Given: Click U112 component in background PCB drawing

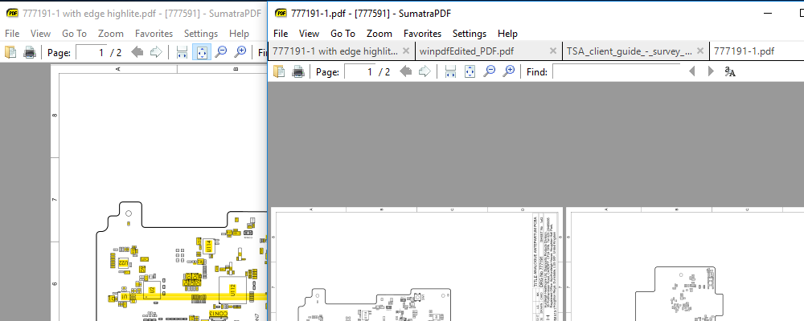Looking at the screenshot, I should click(233, 291).
